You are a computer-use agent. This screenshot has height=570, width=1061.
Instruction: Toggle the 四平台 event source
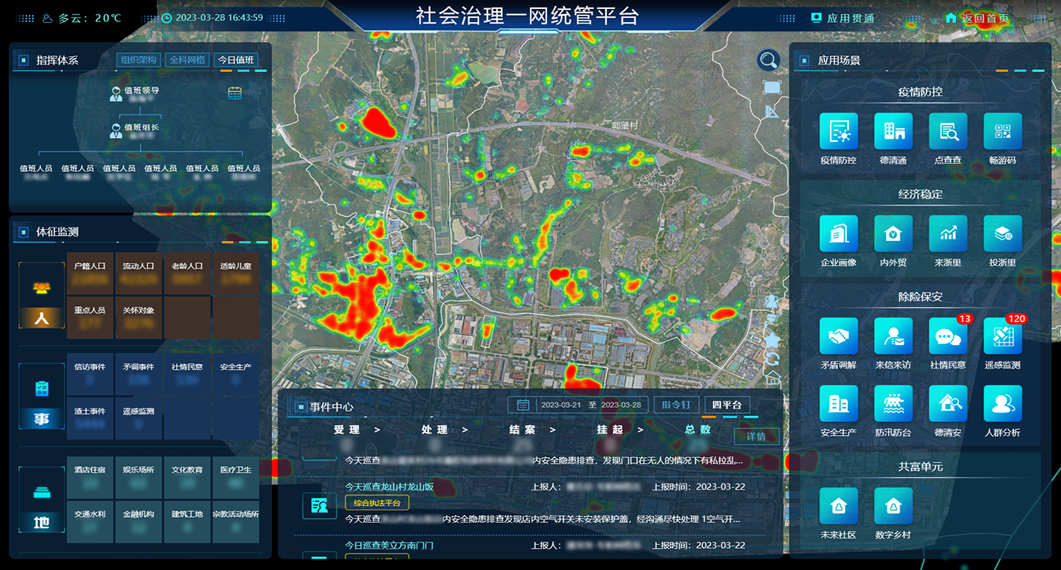pyautogui.click(x=726, y=405)
